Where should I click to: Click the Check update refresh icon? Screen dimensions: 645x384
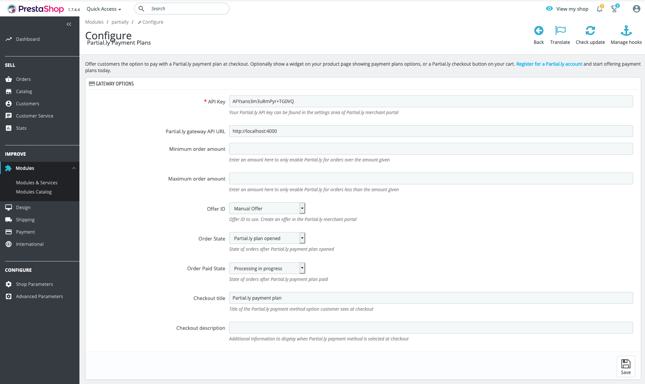[x=590, y=31]
